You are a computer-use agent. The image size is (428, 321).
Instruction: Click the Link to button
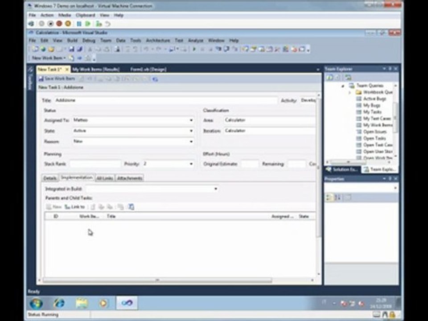74,207
